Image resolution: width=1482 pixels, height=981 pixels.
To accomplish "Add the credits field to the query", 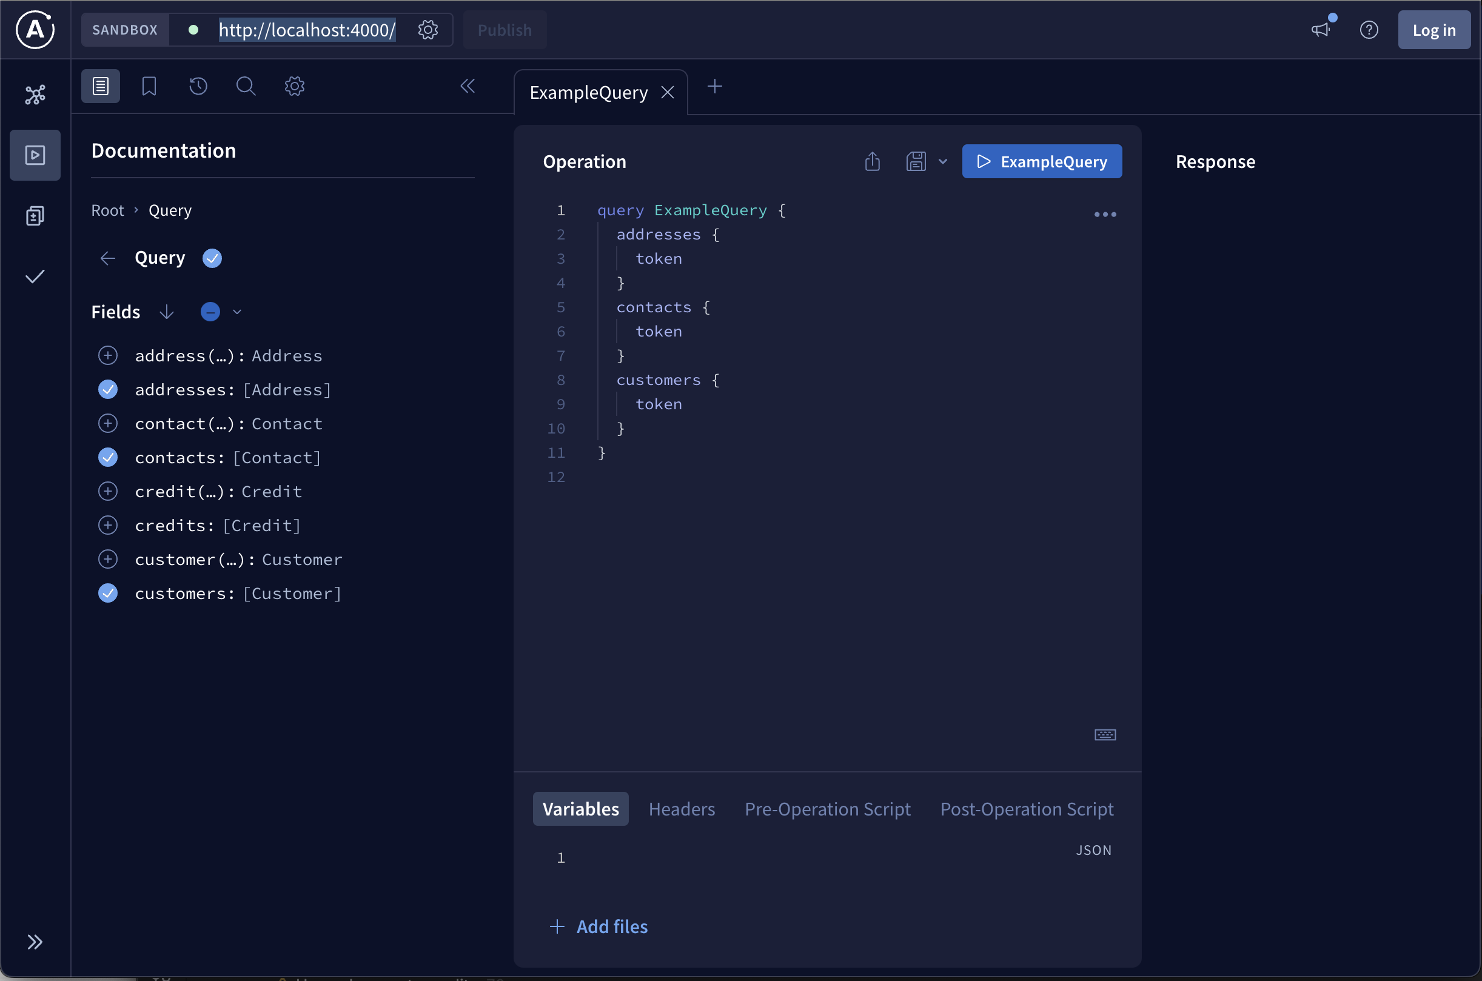I will (108, 526).
